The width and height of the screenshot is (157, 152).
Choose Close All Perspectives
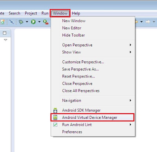(93, 90)
